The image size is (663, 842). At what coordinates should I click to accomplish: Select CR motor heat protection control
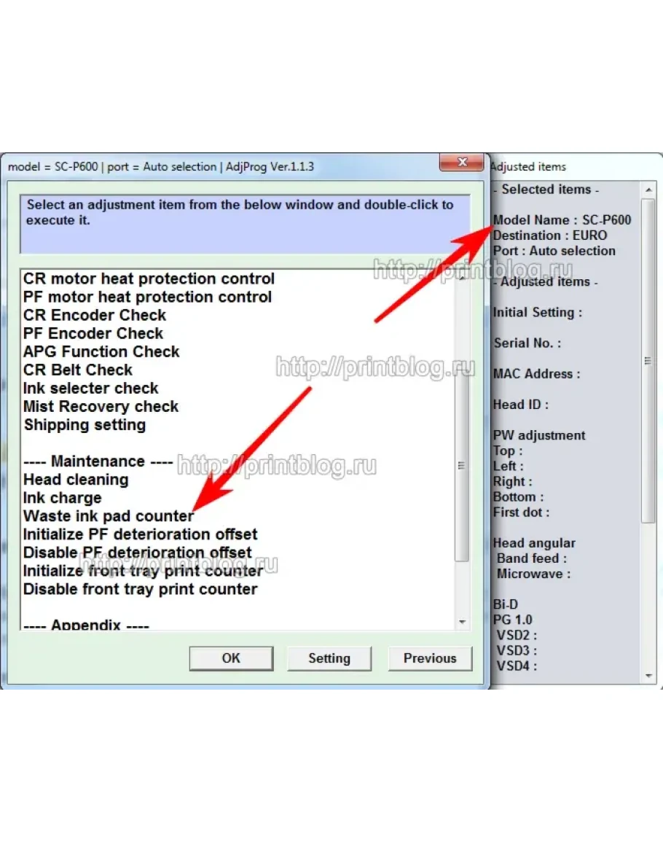point(149,279)
